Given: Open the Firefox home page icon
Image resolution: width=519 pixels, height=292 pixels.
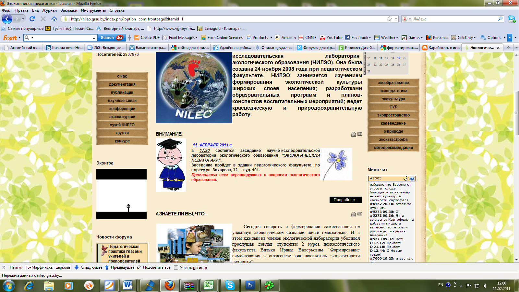Looking at the screenshot, I should click(x=54, y=19).
